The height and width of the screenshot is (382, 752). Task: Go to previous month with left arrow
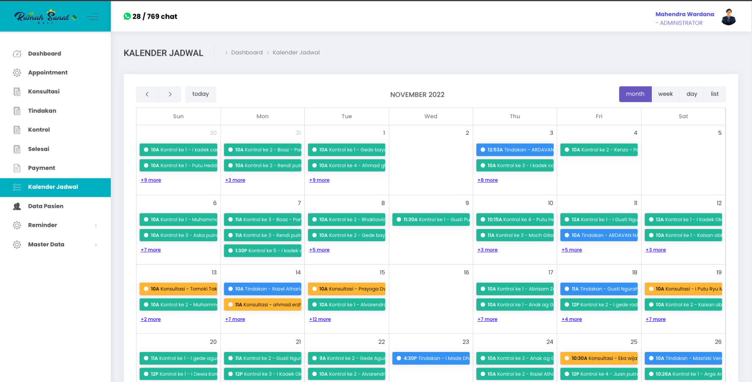(147, 94)
